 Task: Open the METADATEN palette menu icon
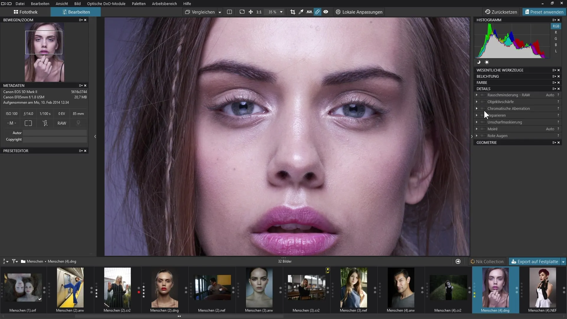tap(81, 86)
